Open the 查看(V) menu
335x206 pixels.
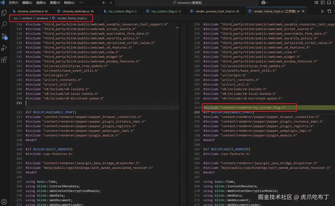coord(55,2)
